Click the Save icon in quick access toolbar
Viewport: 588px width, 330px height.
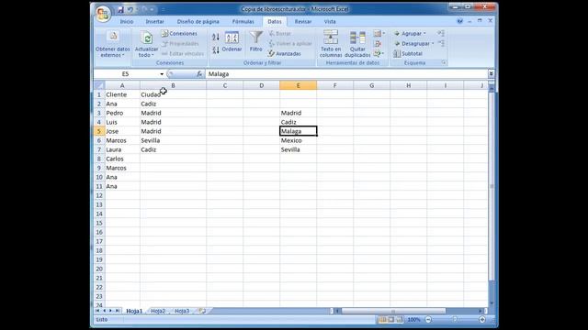click(120, 10)
